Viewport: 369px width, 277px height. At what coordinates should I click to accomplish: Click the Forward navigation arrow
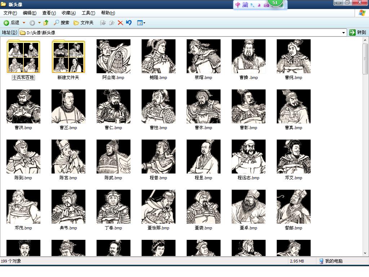coord(32,23)
